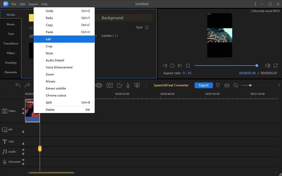Click the zoom out magnifier icon
The height and width of the screenshot is (176, 282).
[236, 85]
